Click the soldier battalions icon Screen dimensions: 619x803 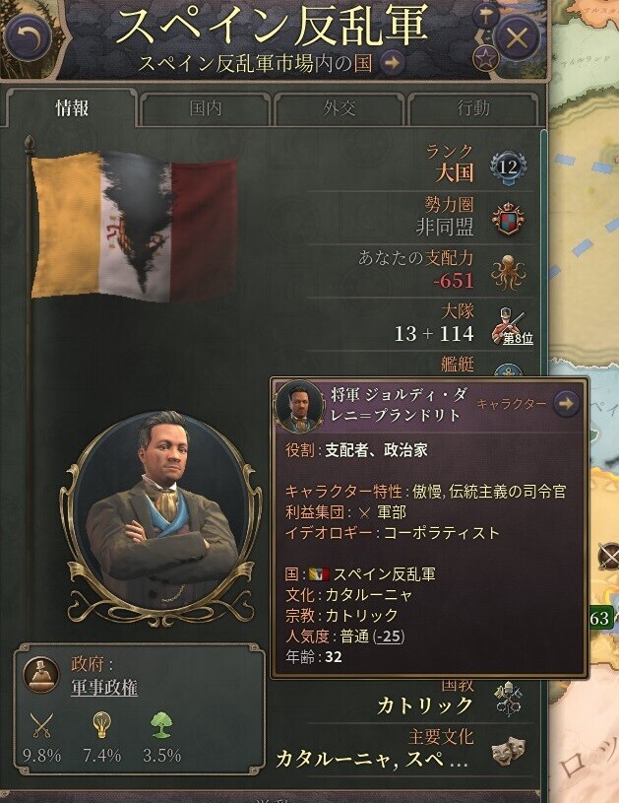click(x=508, y=325)
